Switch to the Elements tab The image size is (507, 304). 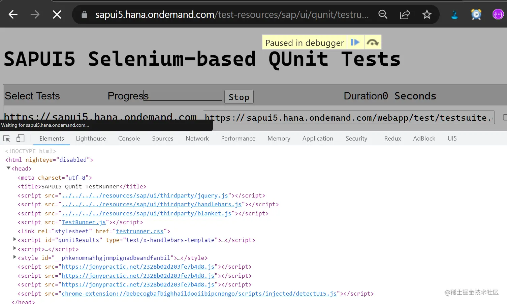pyautogui.click(x=52, y=139)
